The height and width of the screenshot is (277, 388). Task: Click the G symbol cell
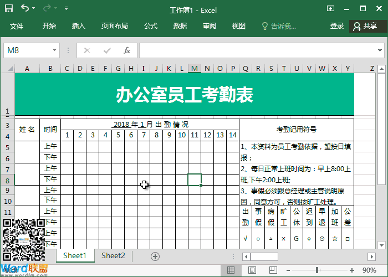click(296, 239)
